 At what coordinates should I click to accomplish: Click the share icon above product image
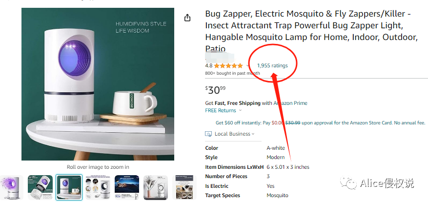coord(187,18)
